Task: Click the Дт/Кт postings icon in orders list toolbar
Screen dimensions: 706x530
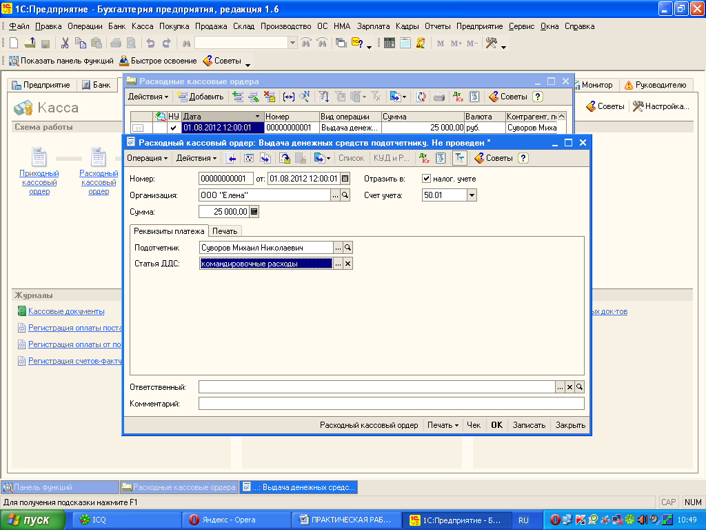Action: click(x=458, y=97)
